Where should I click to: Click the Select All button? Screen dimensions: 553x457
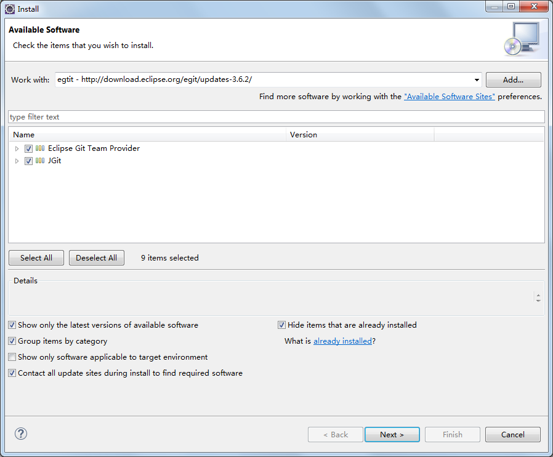pyautogui.click(x=36, y=258)
